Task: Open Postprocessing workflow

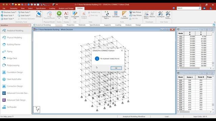Action: click(16, 65)
